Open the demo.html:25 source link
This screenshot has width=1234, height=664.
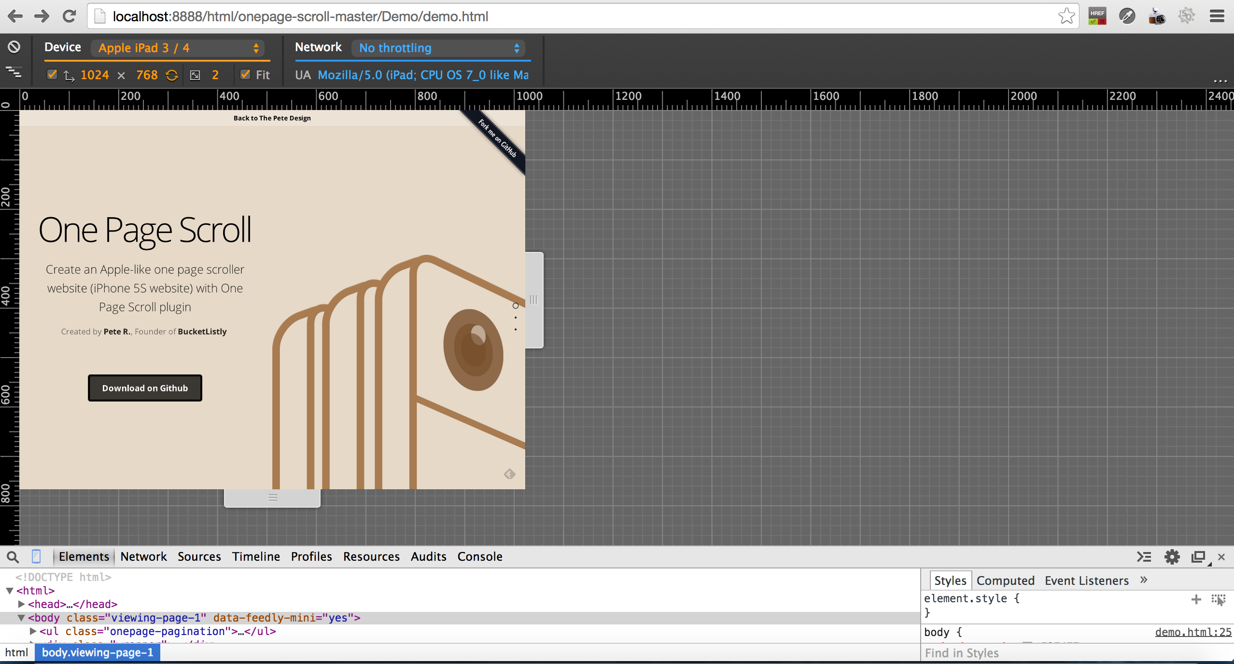pyautogui.click(x=1193, y=632)
